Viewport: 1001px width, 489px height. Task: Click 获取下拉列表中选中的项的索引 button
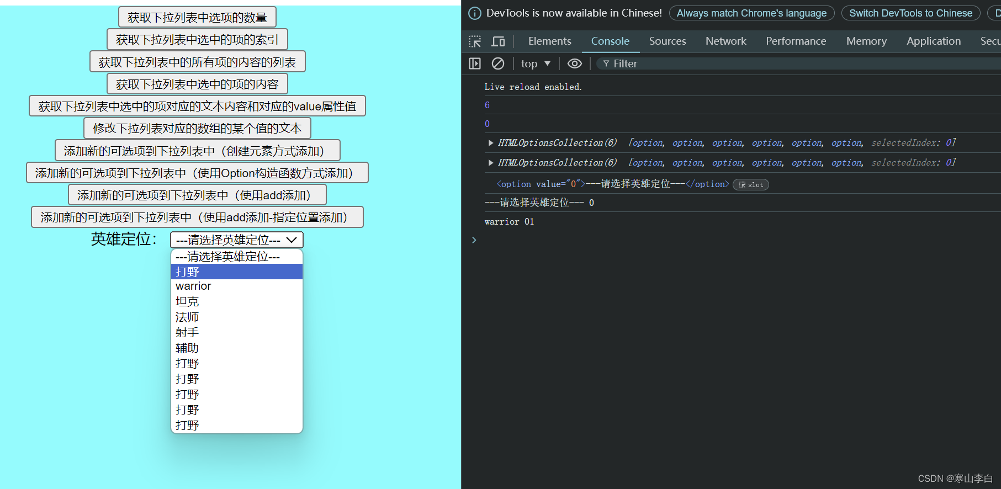coord(197,39)
